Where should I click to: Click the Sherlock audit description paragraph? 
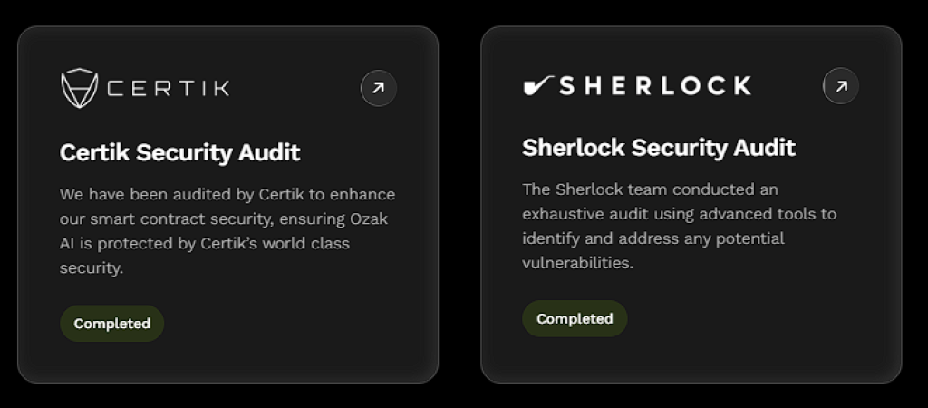[679, 226]
